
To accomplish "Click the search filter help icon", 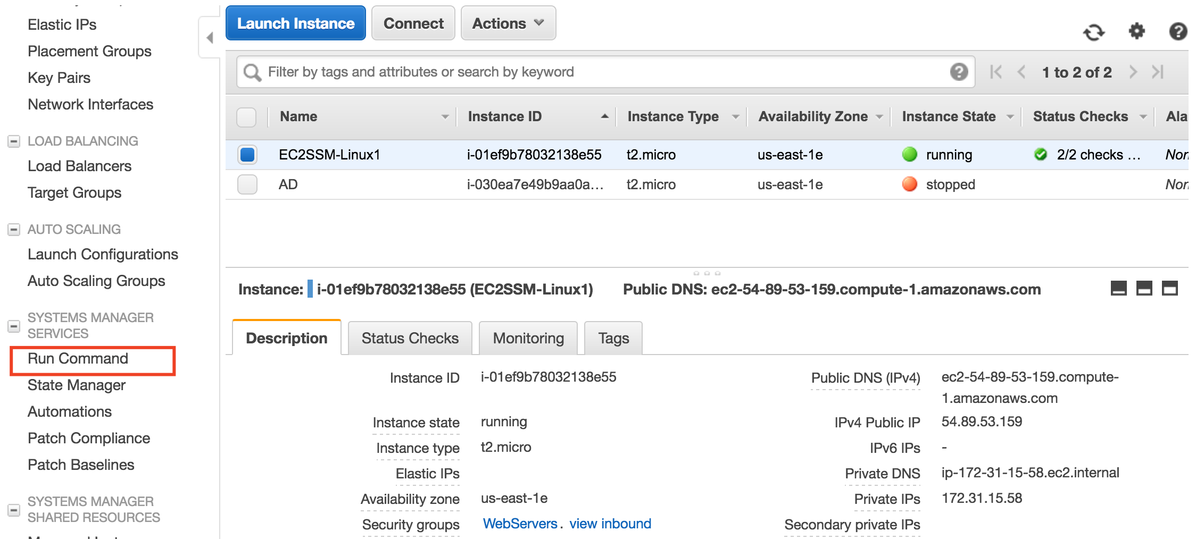I will [959, 72].
